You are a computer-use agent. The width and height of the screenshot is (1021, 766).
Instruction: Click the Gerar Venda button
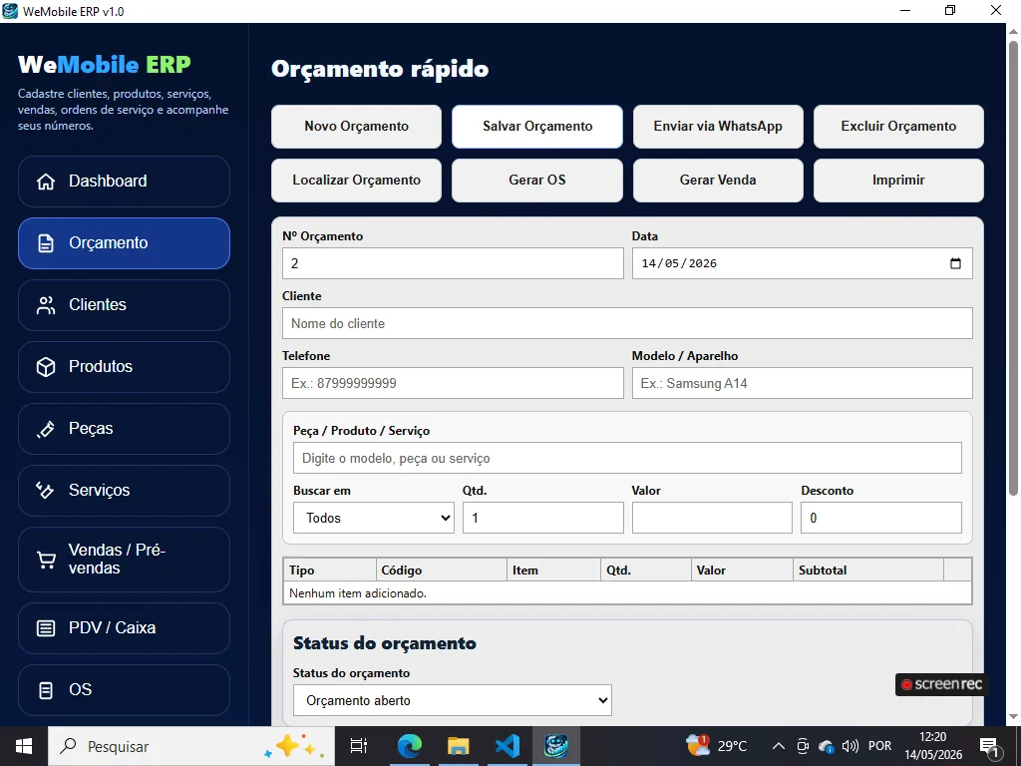718,181
